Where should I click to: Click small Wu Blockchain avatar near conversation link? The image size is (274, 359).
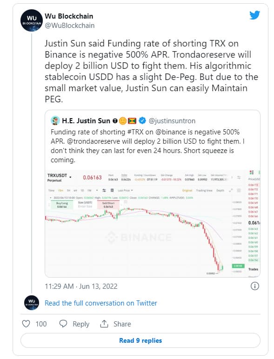pyautogui.click(x=32, y=303)
